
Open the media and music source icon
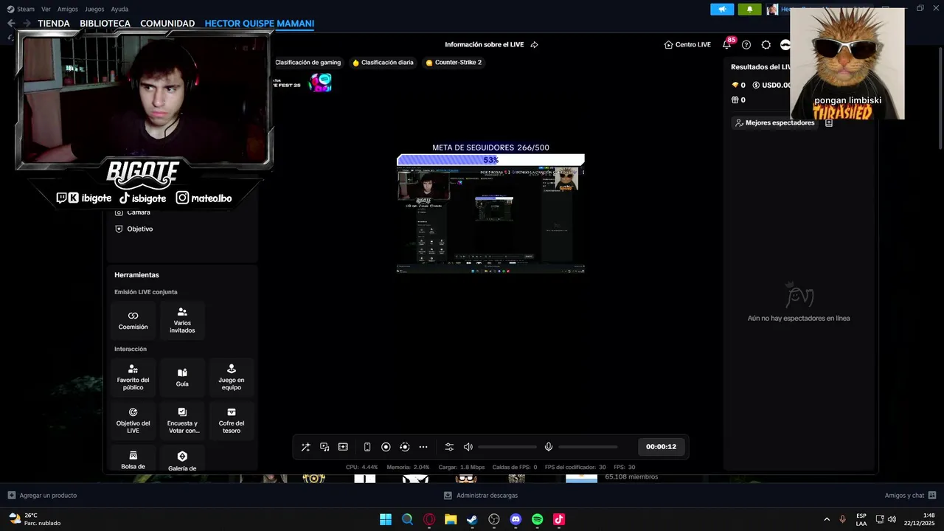(x=324, y=447)
